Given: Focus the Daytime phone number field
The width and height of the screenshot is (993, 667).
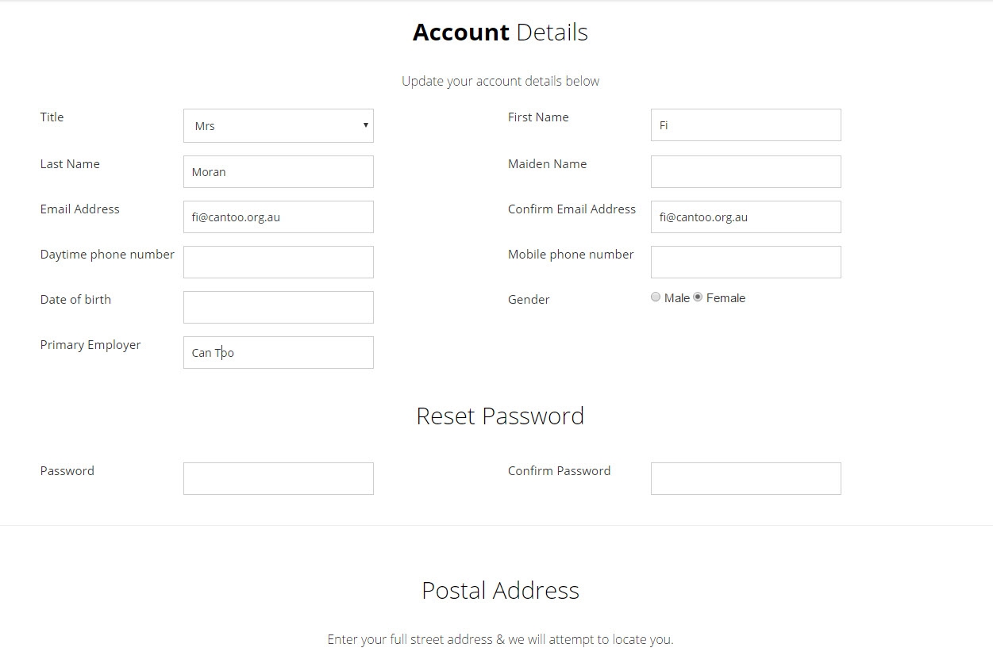Looking at the screenshot, I should pos(278,262).
